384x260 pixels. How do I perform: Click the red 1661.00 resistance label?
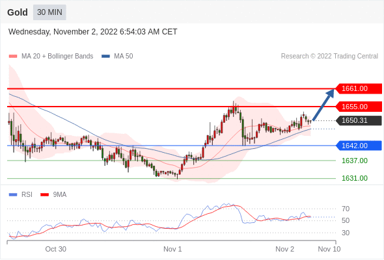coord(358,88)
